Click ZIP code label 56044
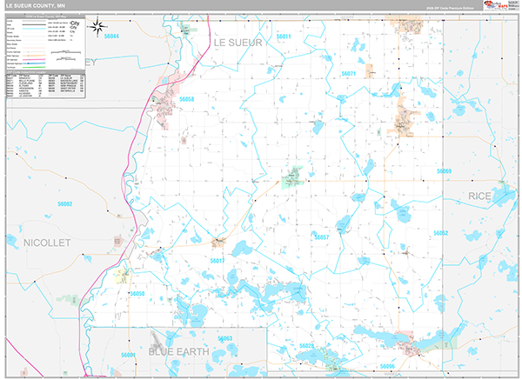522x379 pixels. tap(111, 36)
